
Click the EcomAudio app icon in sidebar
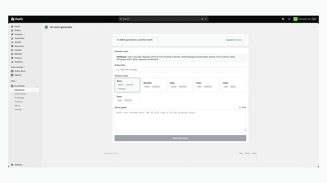pos(12,86)
